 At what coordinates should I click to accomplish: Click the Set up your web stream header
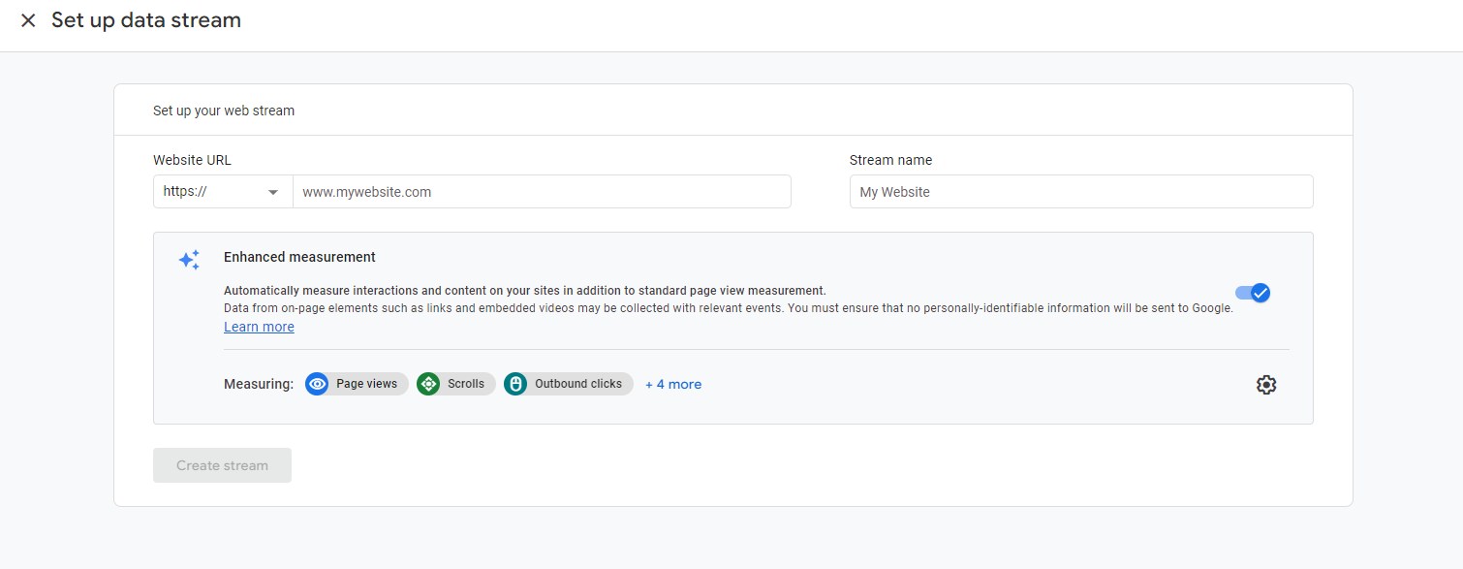tap(224, 111)
